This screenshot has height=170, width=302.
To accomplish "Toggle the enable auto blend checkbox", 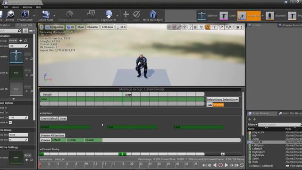I will click(10, 122).
